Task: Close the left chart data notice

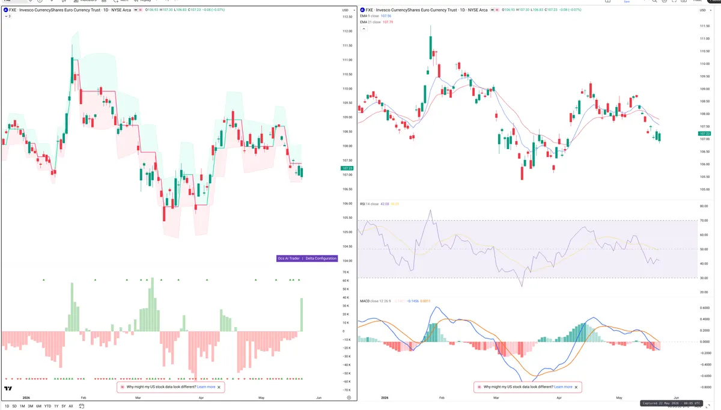Action: tap(219, 387)
